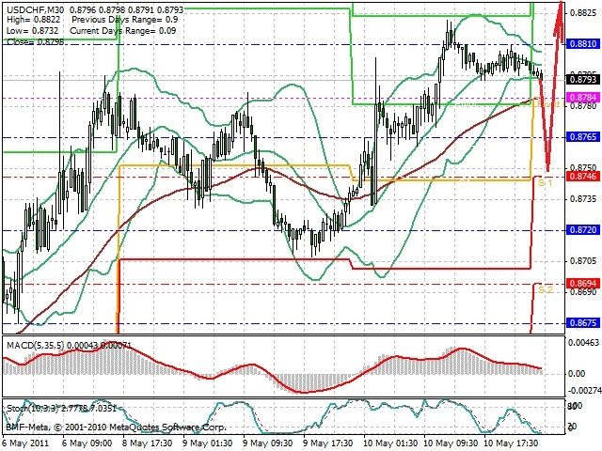Click the MACD(5,35,5) indicator label
Viewport: 602px width, 451px height.
pos(36,345)
